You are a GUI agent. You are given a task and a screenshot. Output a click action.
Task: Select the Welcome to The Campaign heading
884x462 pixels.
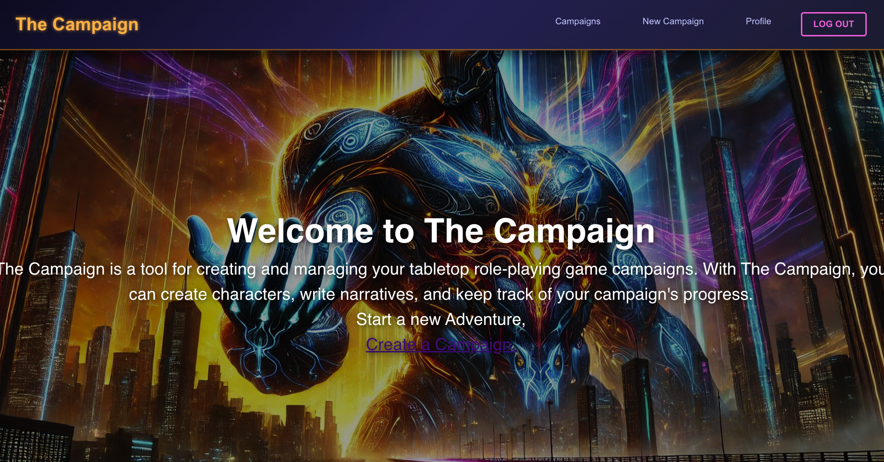441,231
